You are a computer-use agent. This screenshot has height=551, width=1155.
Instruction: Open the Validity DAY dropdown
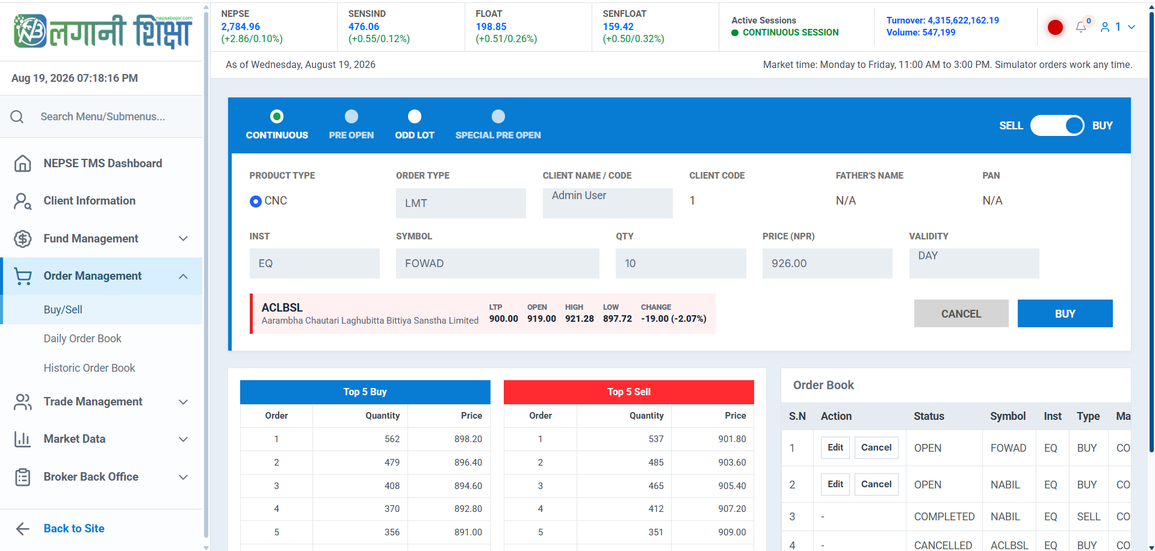pos(974,263)
